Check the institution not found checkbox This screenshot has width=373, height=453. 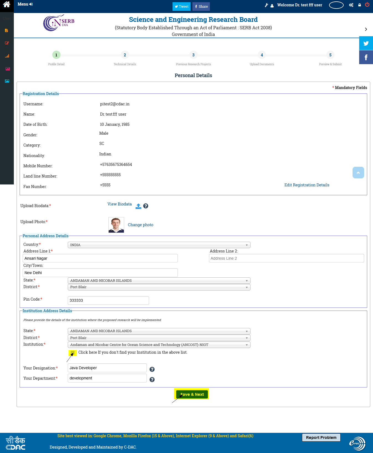(72, 353)
